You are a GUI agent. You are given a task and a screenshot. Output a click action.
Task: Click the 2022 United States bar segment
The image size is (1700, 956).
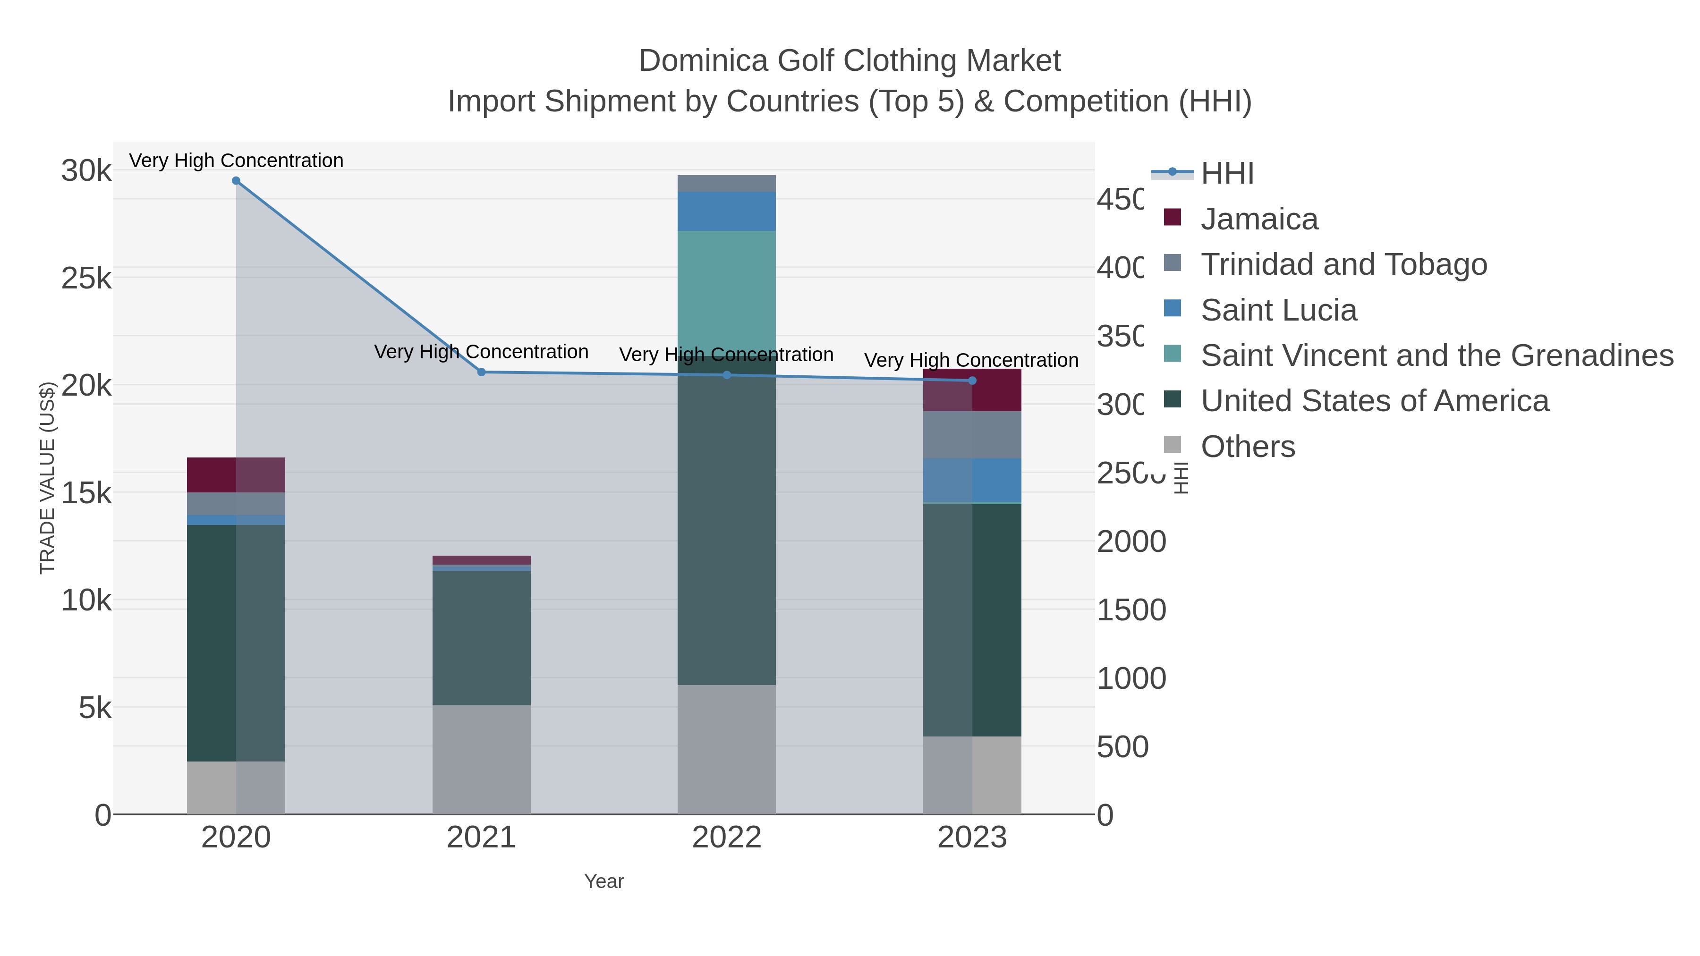(x=727, y=521)
